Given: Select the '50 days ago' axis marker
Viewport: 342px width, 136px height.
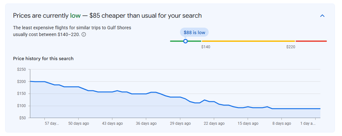Looking at the screenshot, I should pos(79,123).
